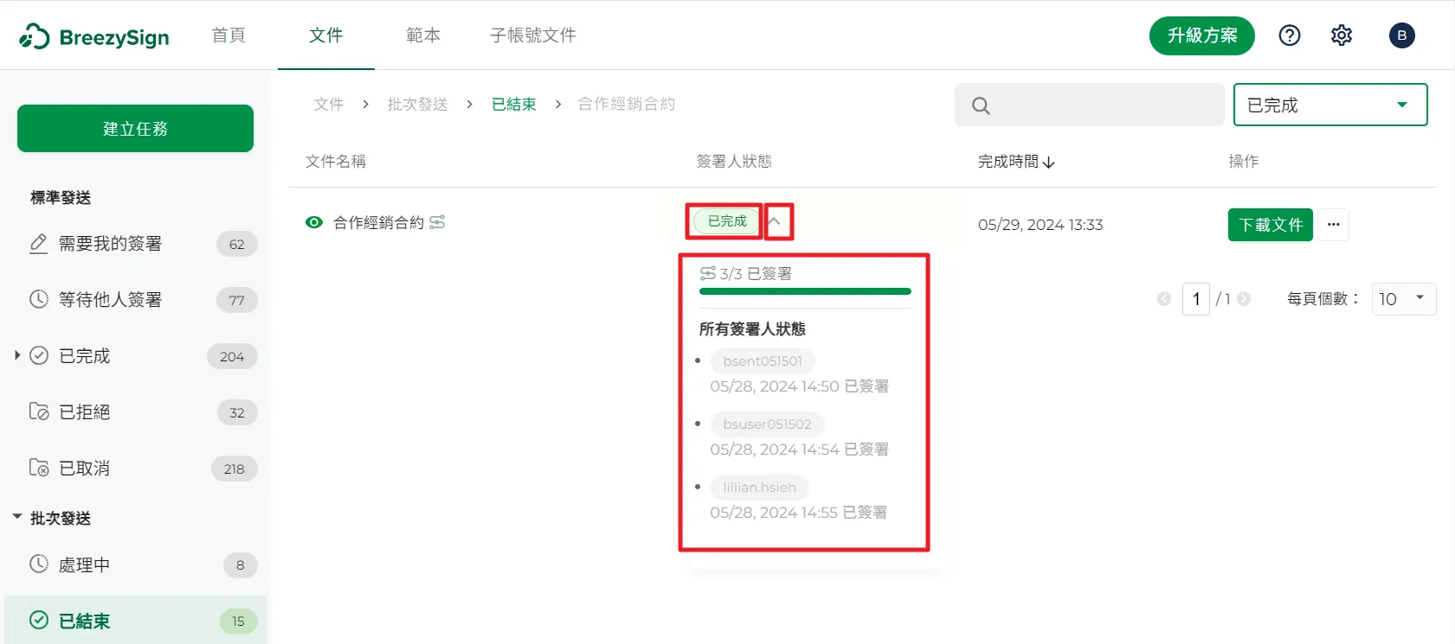Expand the 已完成 sidebar tree item
Image resolution: width=1455 pixels, height=644 pixels.
[17, 355]
